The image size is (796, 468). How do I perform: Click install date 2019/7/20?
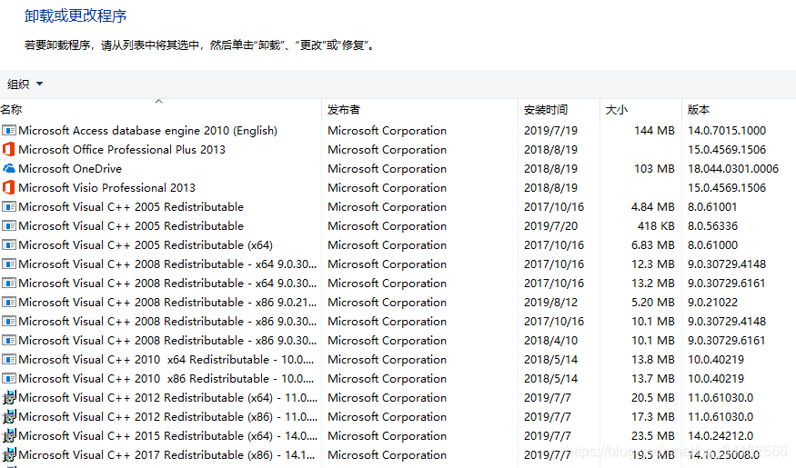tap(550, 225)
